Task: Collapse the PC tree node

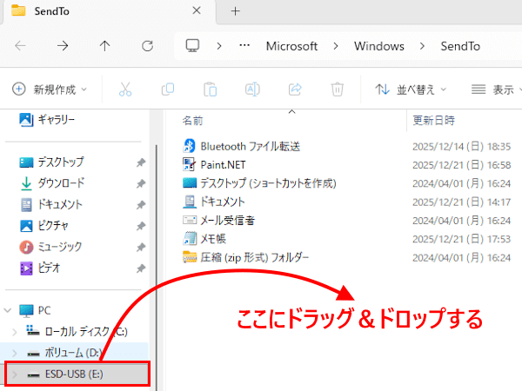Action: point(7,310)
